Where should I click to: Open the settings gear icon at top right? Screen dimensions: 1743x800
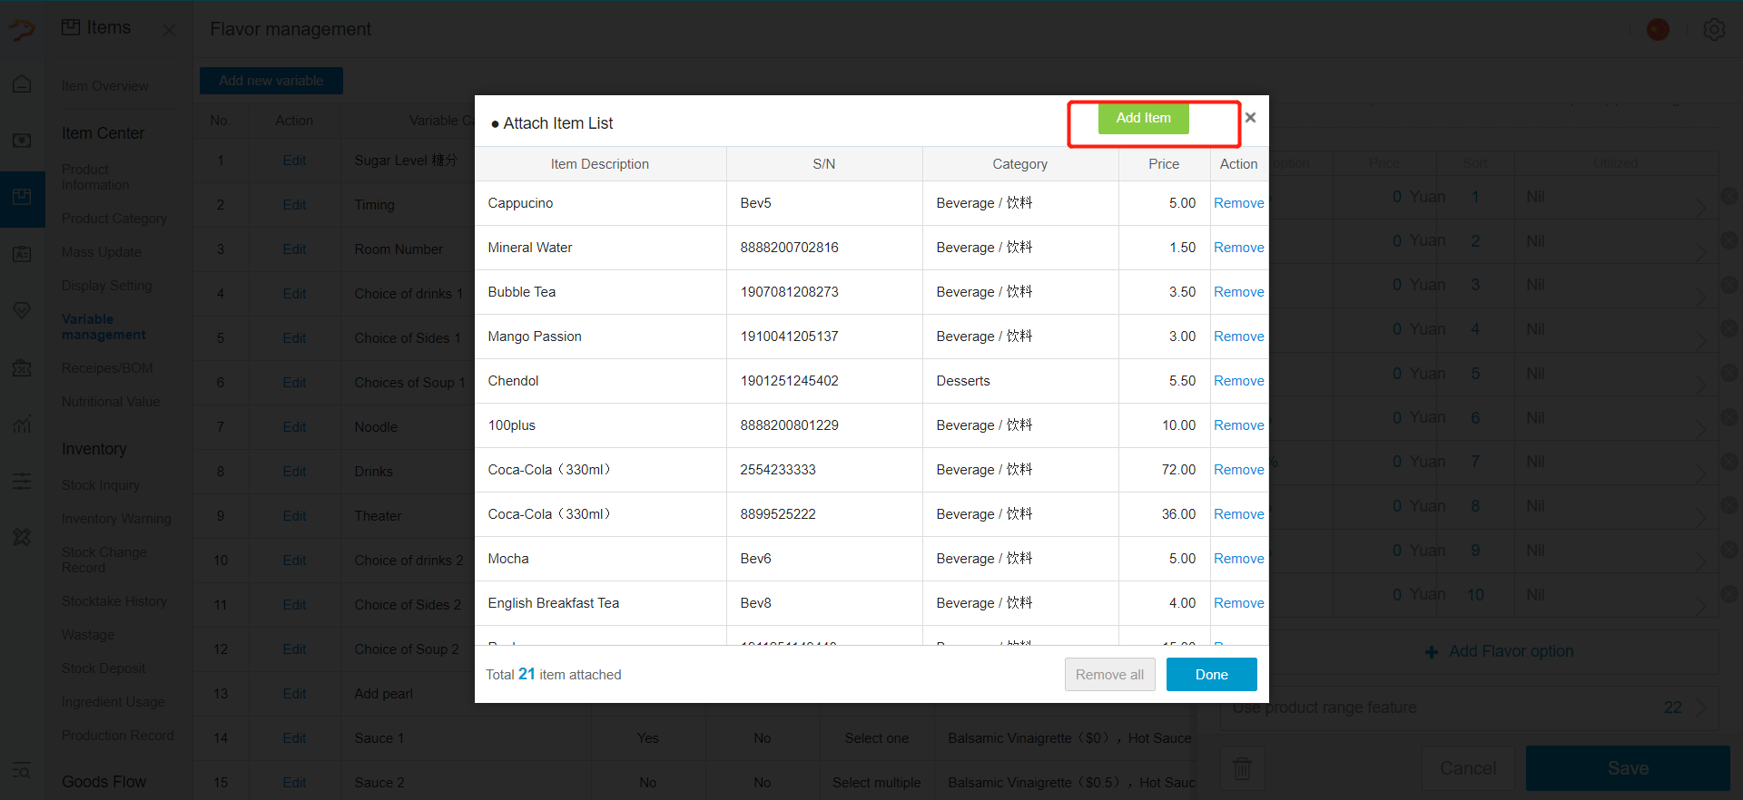1714,29
